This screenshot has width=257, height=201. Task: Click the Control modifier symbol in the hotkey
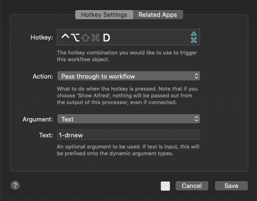65,36
